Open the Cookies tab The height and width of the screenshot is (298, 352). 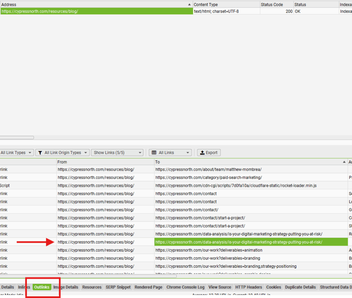coord(274,287)
